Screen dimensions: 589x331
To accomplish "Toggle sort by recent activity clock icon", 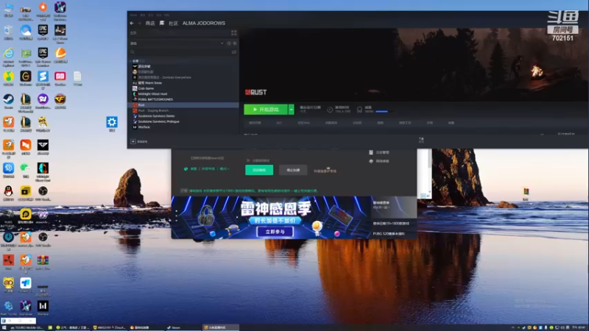I will (x=229, y=43).
